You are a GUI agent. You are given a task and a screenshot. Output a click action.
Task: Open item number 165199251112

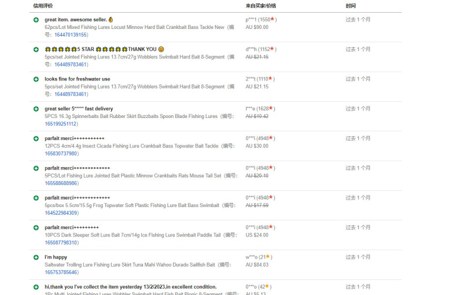[x=61, y=124]
